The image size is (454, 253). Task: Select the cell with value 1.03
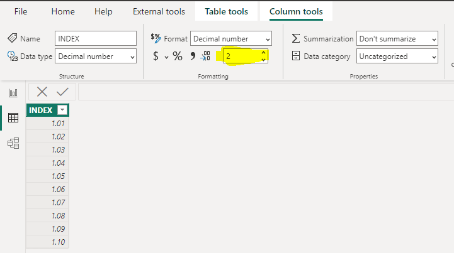(x=47, y=149)
